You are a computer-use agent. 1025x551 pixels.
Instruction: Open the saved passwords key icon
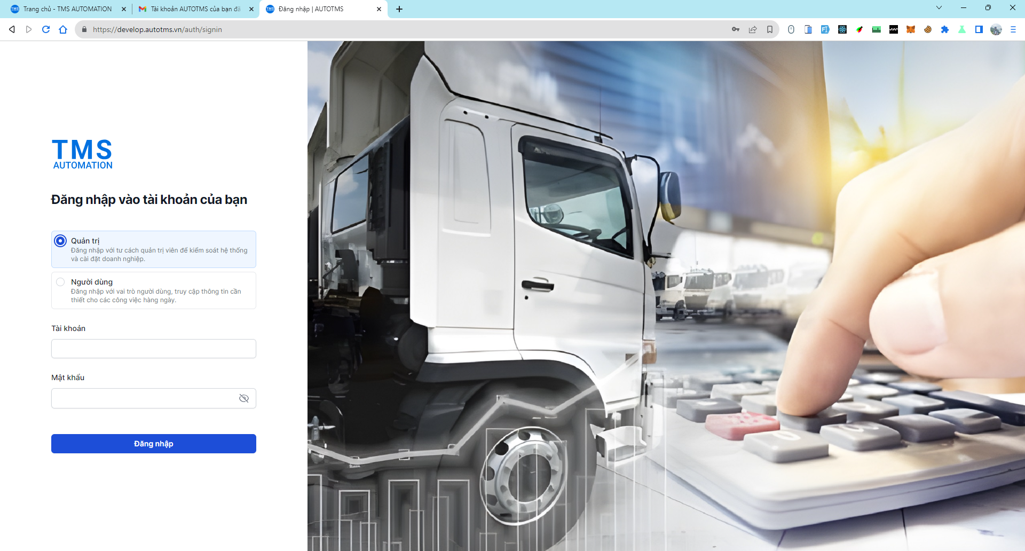(x=736, y=29)
